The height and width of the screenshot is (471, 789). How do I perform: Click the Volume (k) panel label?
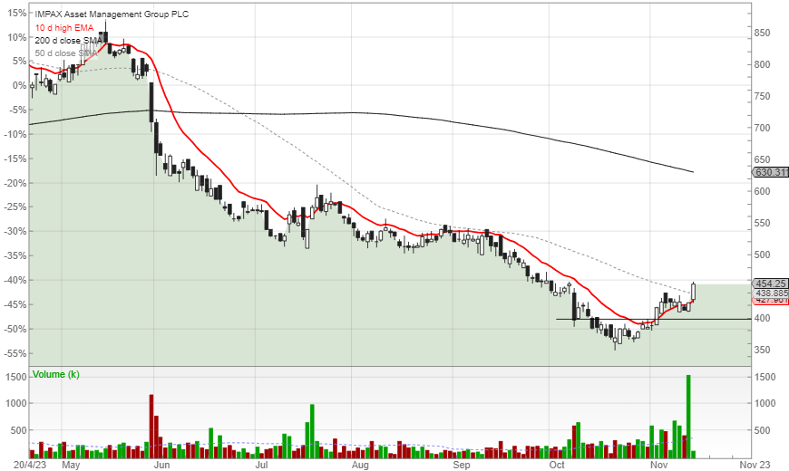56,374
